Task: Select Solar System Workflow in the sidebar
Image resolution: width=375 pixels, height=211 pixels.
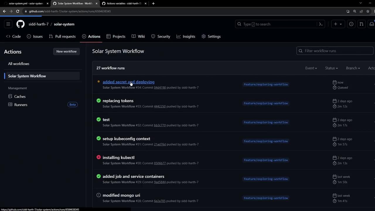Action: tap(42, 76)
